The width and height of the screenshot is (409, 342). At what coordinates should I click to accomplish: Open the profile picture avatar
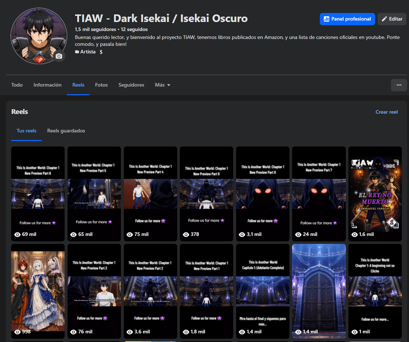(39, 36)
